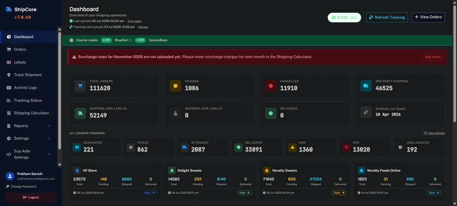Click the Tracking Status chart icon
Screen dimensions: 457x206
(x=9, y=100)
